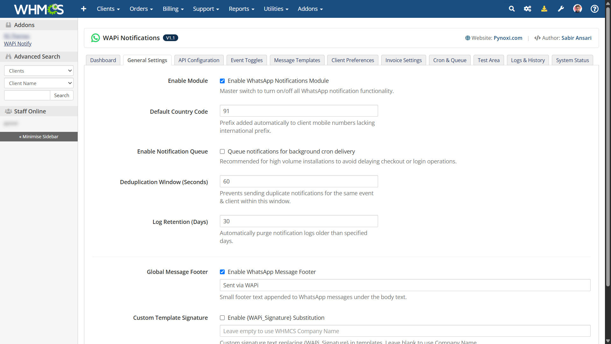Image resolution: width=611 pixels, height=344 pixels.
Task: Click the Global Message Footer text field
Action: click(x=405, y=285)
